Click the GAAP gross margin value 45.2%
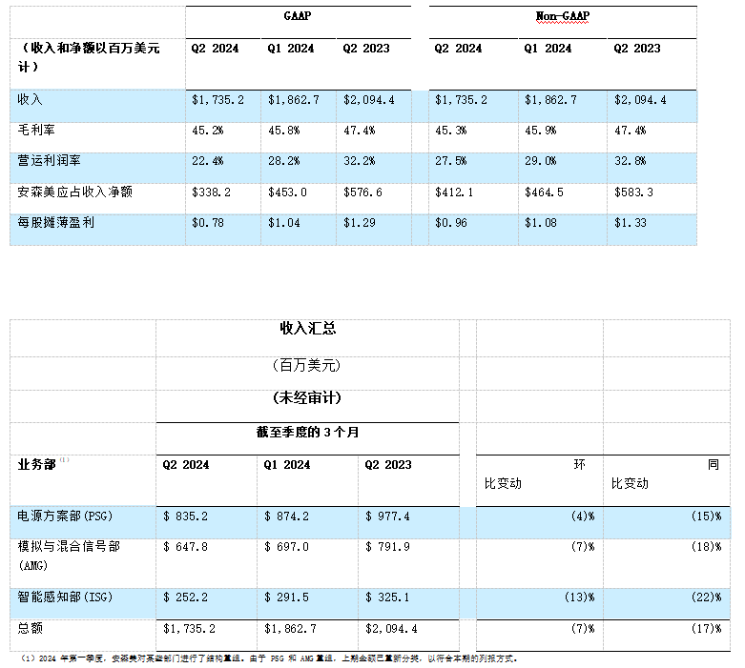This screenshot has height=668, width=745. coord(207,131)
